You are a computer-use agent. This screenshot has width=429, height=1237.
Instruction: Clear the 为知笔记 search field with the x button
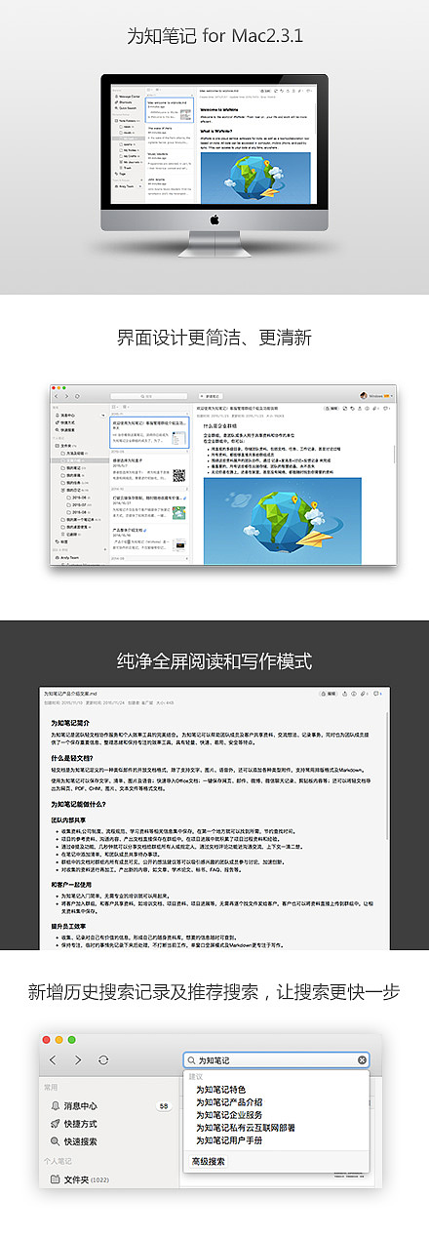click(x=363, y=1059)
